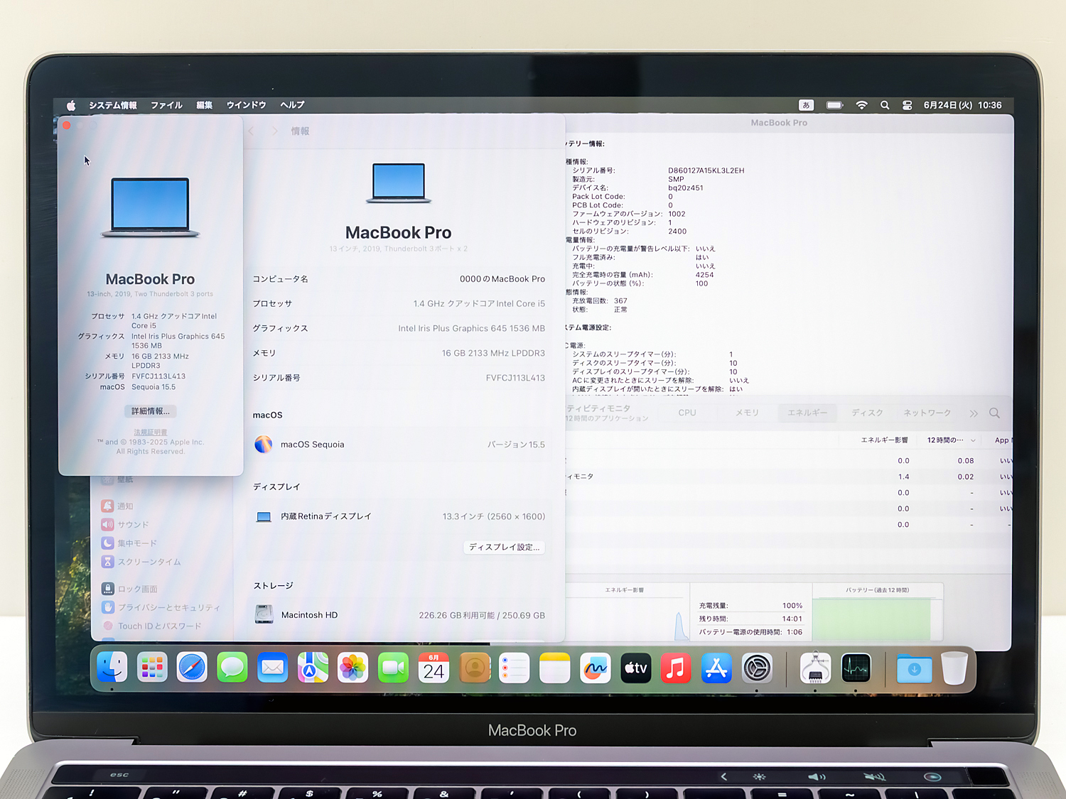Open the Mail app in Dock
The height and width of the screenshot is (799, 1066).
coord(273,668)
